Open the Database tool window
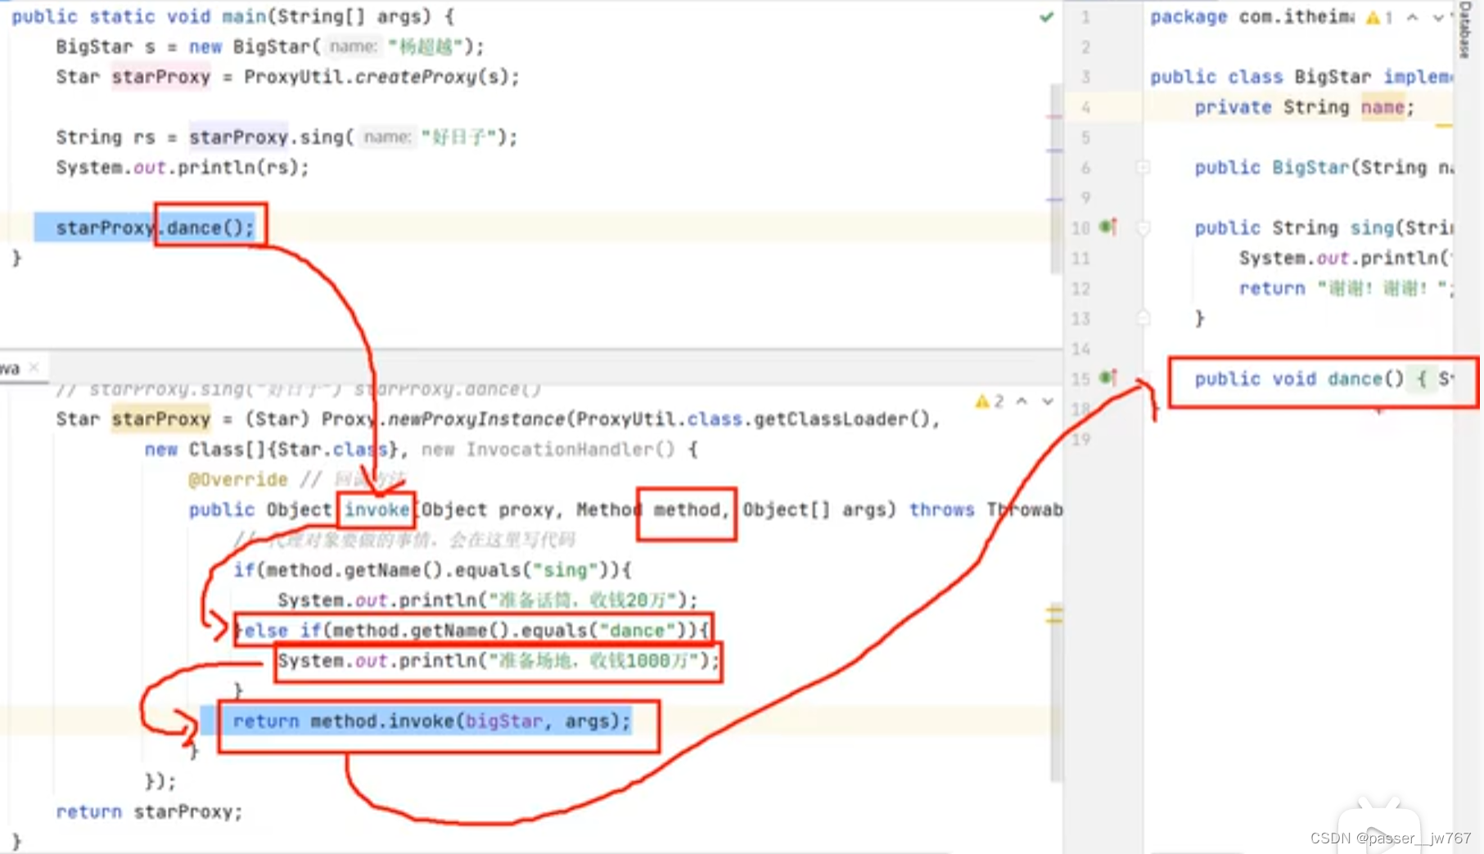This screenshot has width=1484, height=854. 1465,30
